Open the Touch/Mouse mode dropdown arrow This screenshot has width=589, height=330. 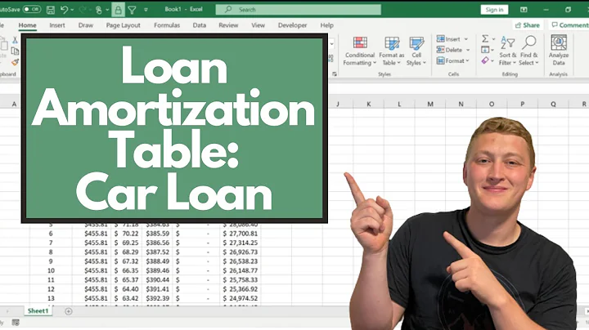coord(107,10)
